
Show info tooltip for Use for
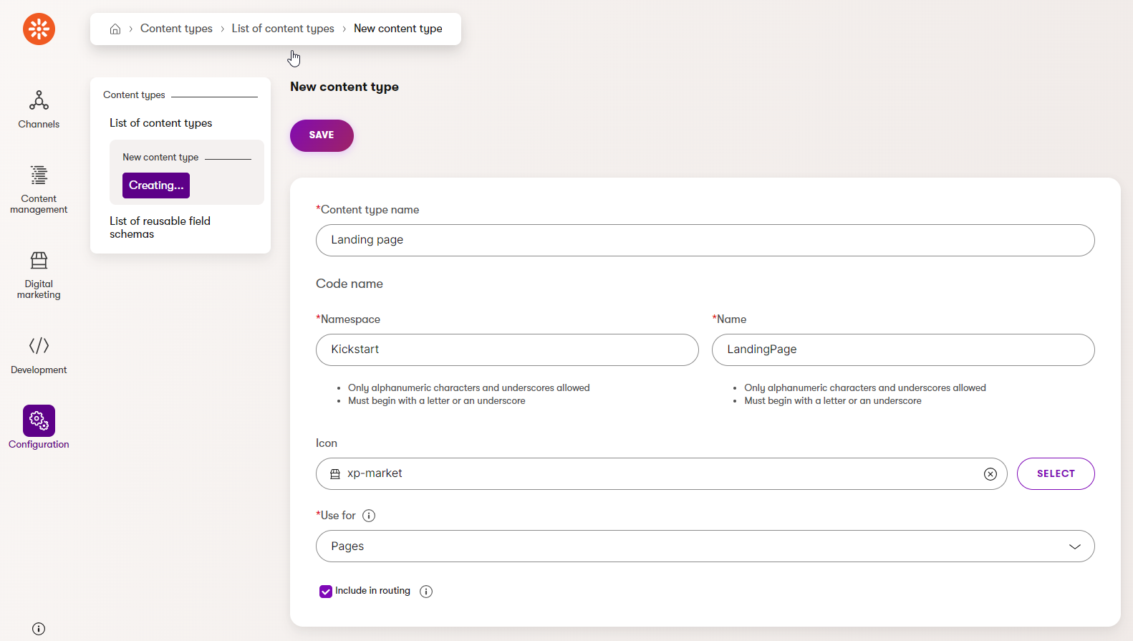(x=369, y=516)
